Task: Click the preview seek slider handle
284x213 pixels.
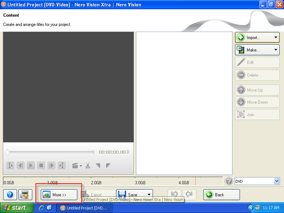Action: click(7, 152)
